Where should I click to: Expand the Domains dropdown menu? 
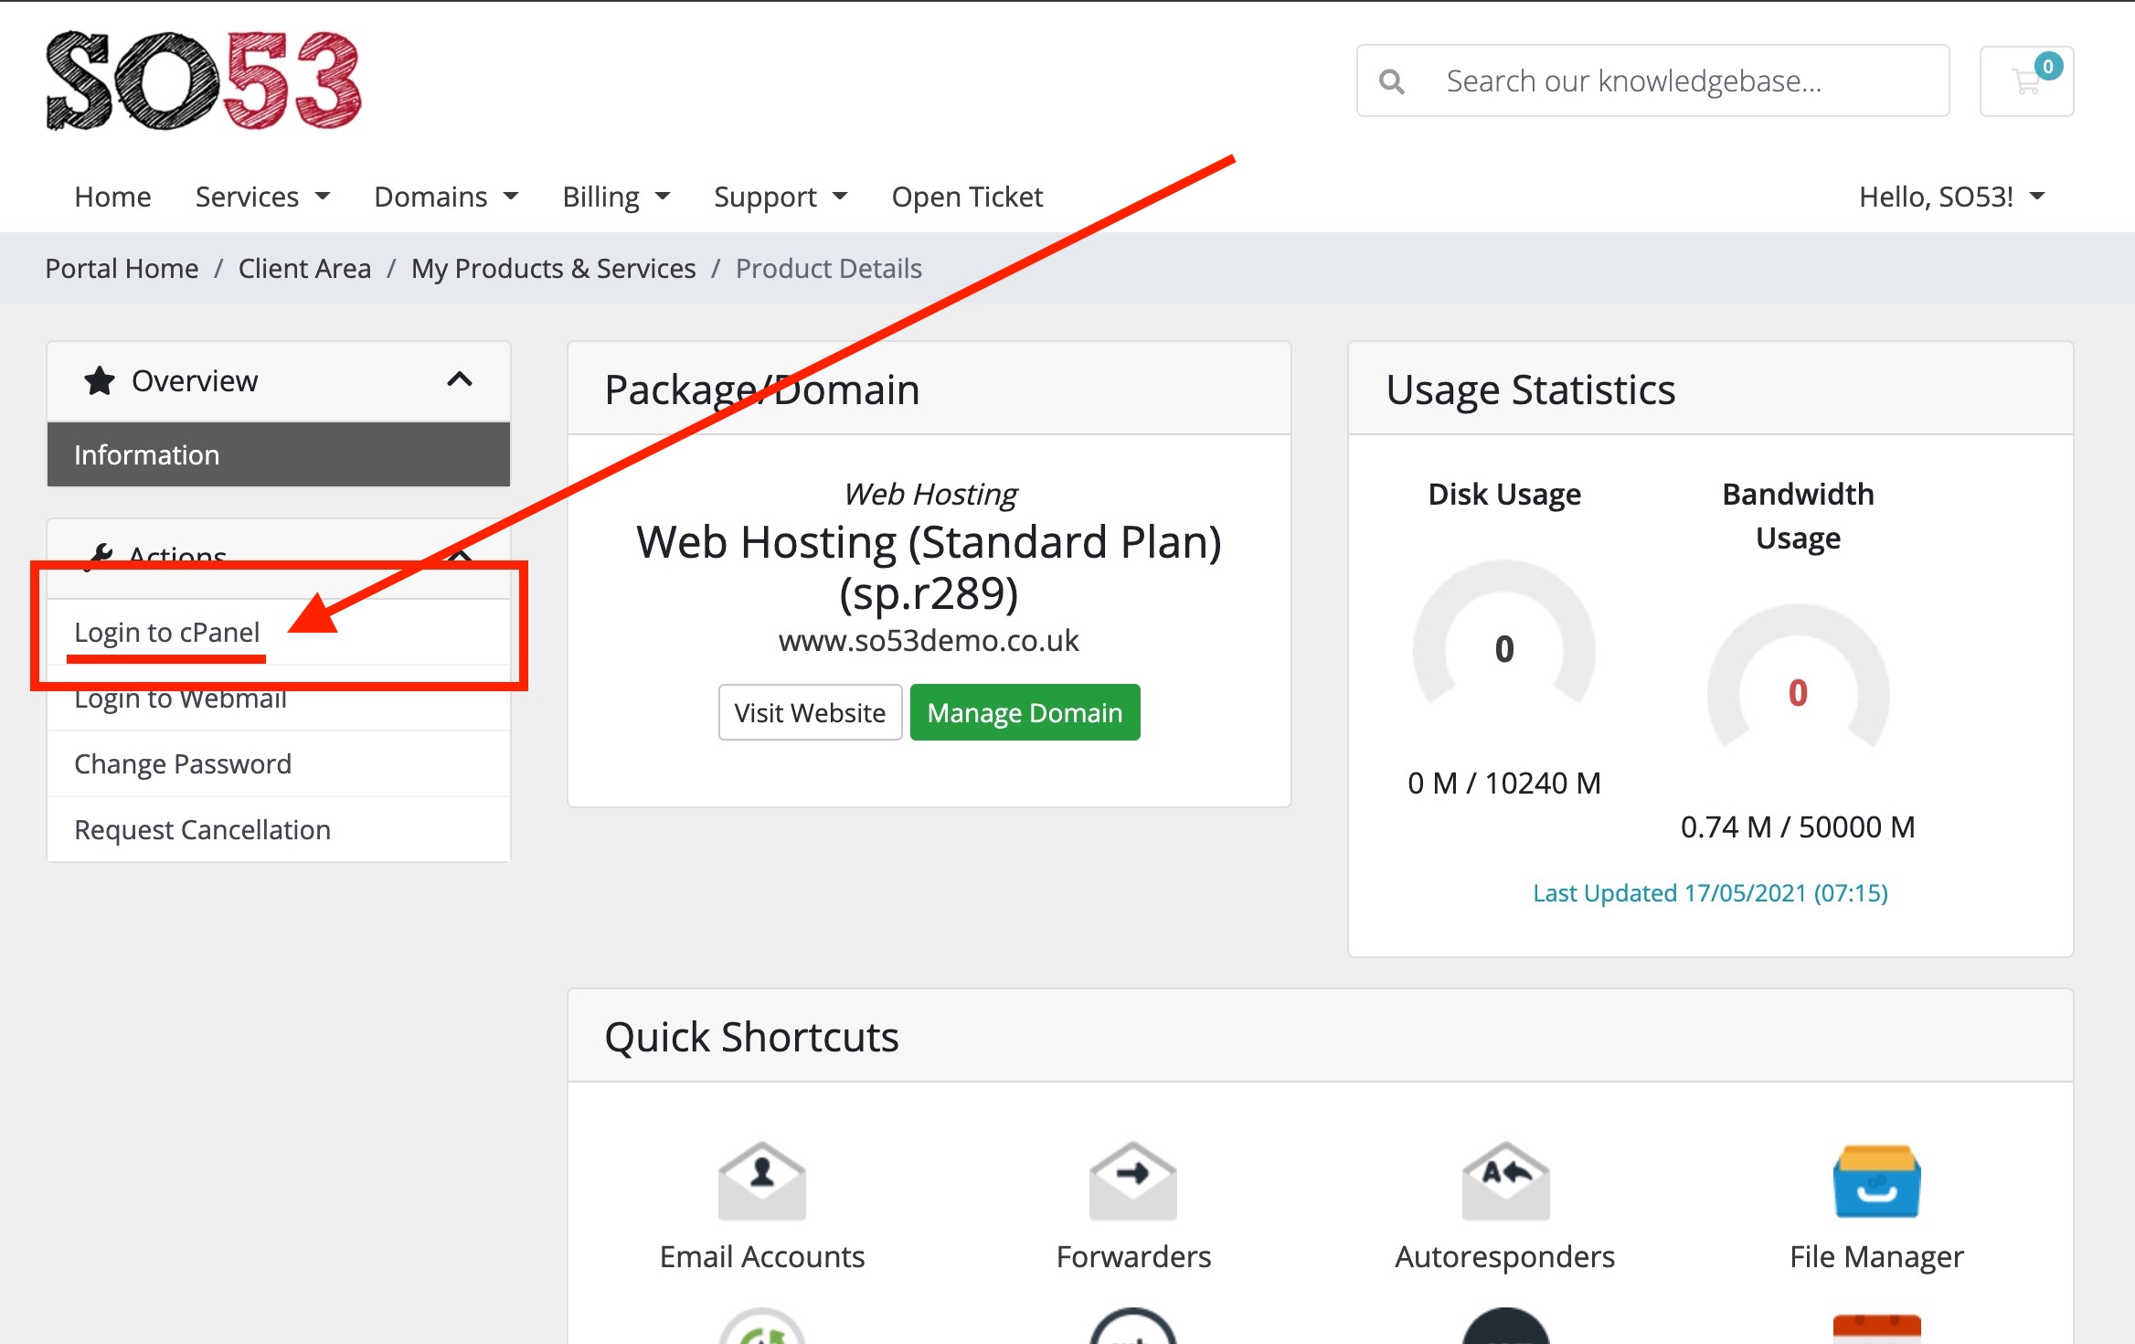click(x=446, y=197)
